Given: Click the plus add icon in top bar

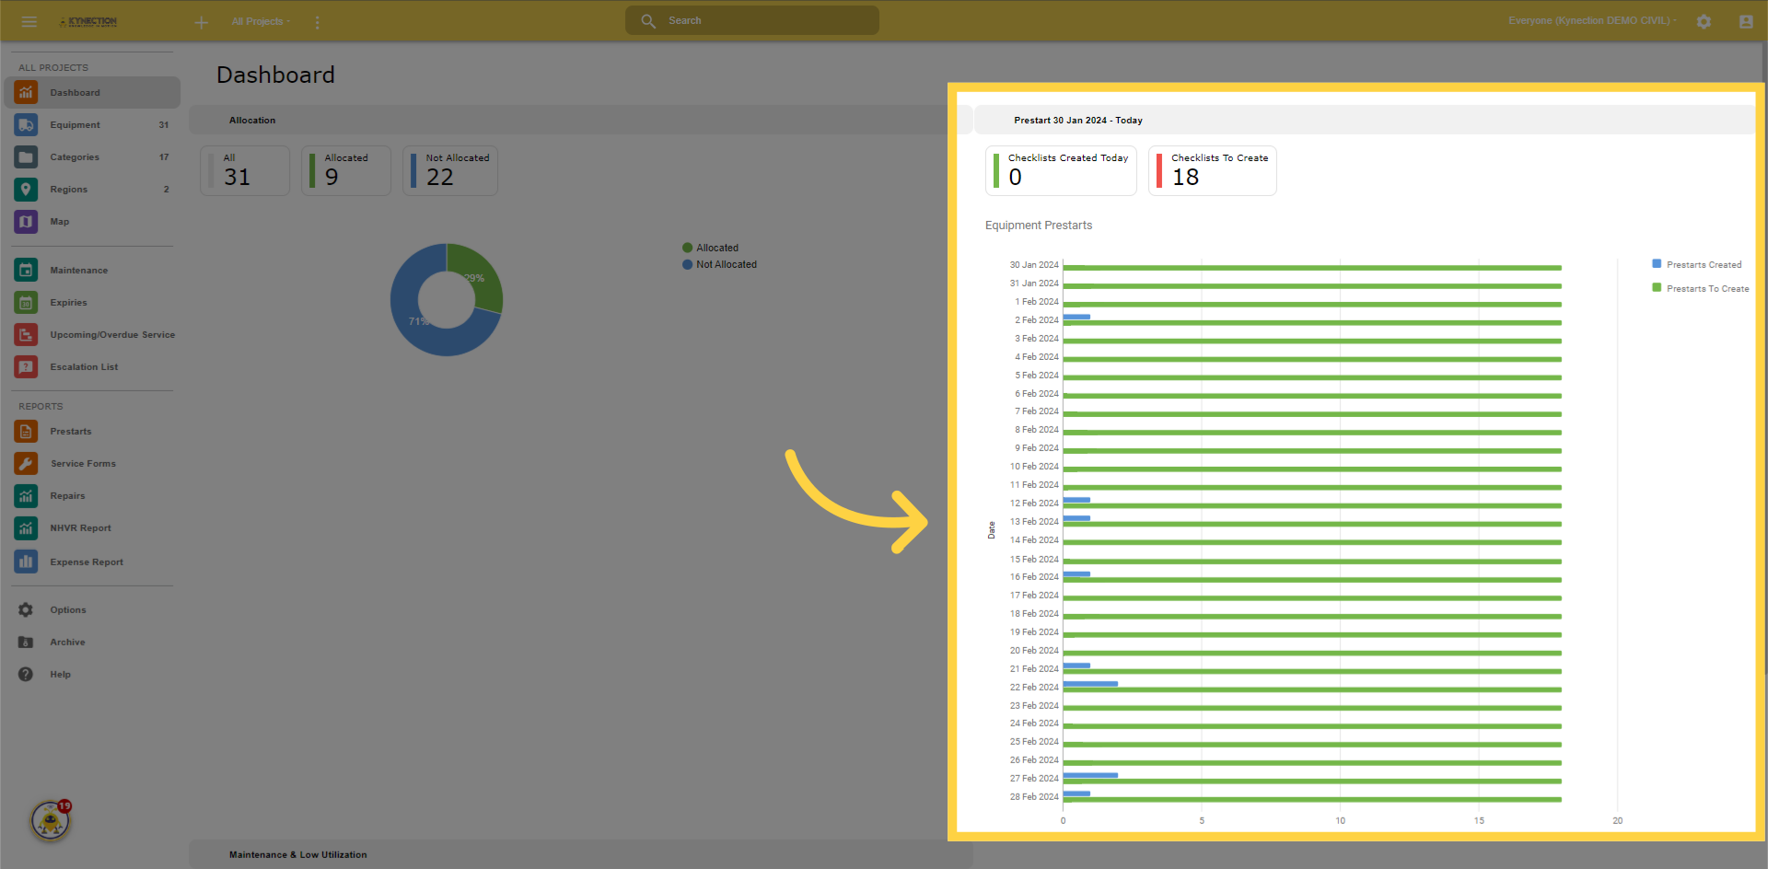Looking at the screenshot, I should (x=201, y=22).
